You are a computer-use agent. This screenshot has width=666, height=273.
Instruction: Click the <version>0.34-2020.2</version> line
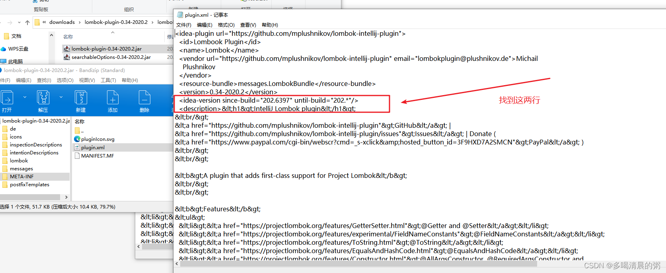[x=228, y=92]
